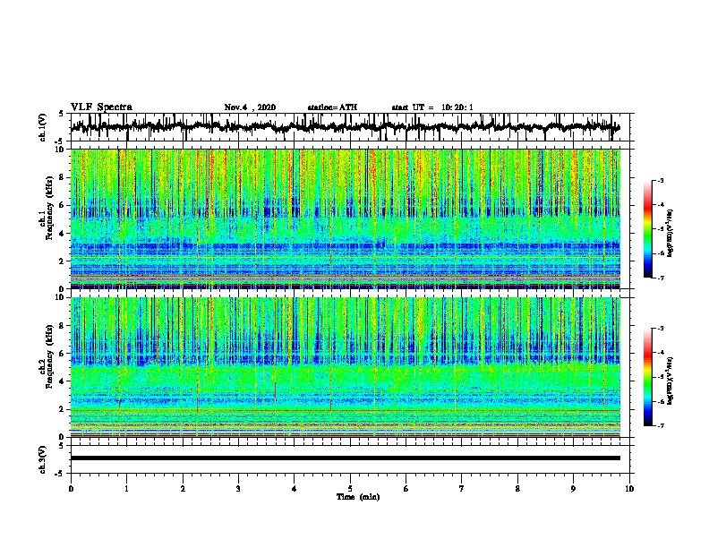Click the "10" label ending the time axis
This screenshot has height=548, width=709.
(629, 489)
